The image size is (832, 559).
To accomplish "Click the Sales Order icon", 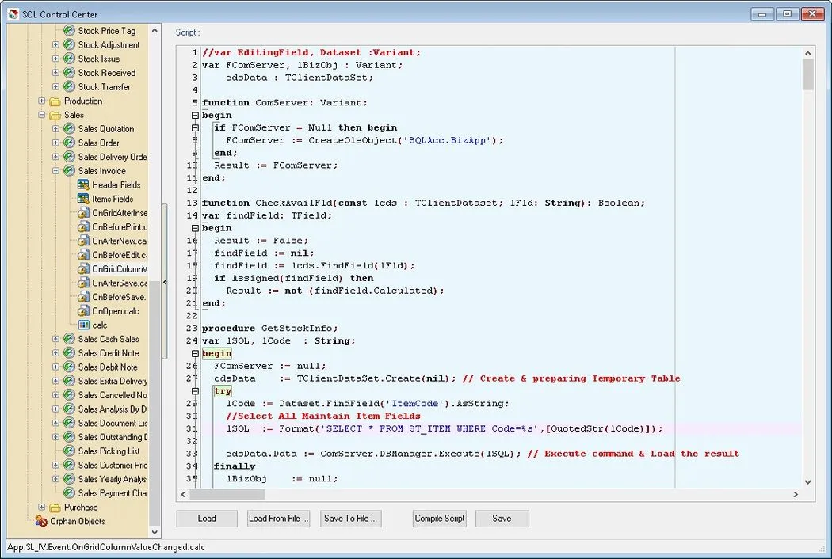I will pos(69,143).
